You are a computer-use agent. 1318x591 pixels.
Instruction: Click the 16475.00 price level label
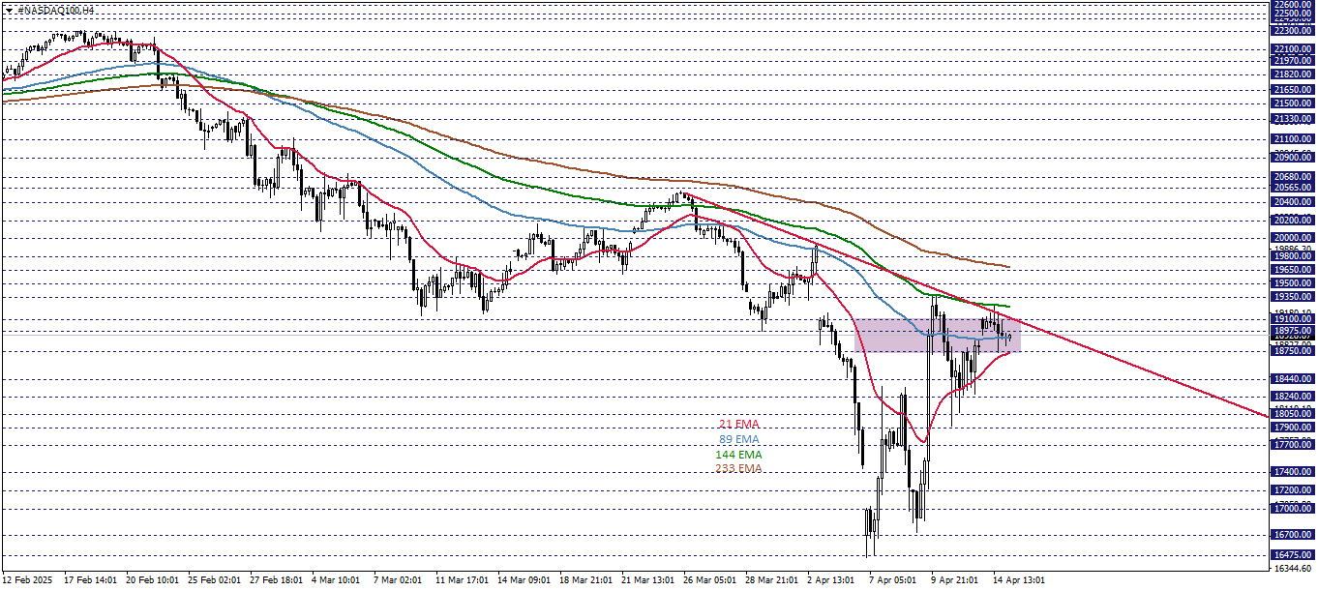coord(1294,556)
